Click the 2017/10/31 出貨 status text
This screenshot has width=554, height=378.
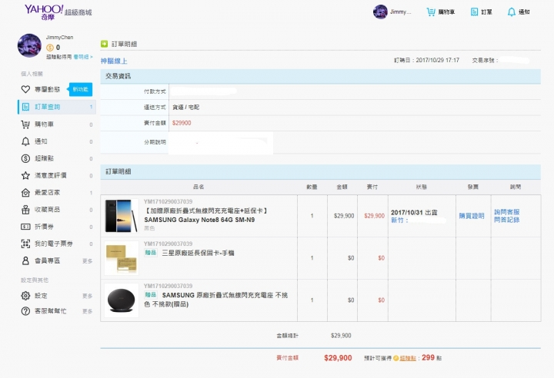click(414, 213)
